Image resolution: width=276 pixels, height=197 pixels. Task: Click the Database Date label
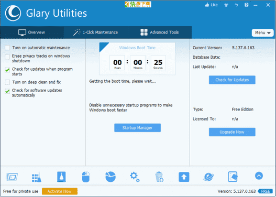[206, 57]
